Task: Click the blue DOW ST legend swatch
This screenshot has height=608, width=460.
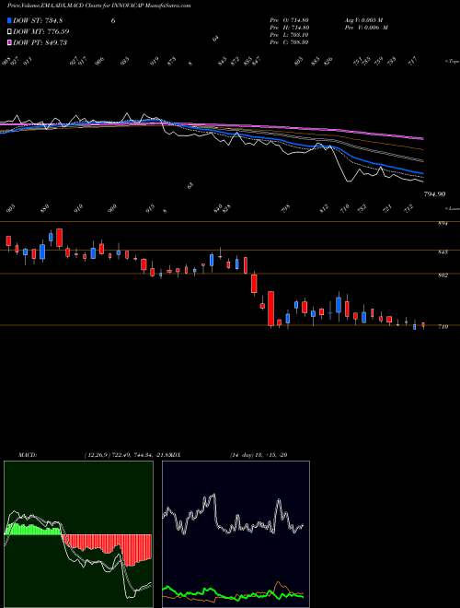Action: tap(9, 20)
